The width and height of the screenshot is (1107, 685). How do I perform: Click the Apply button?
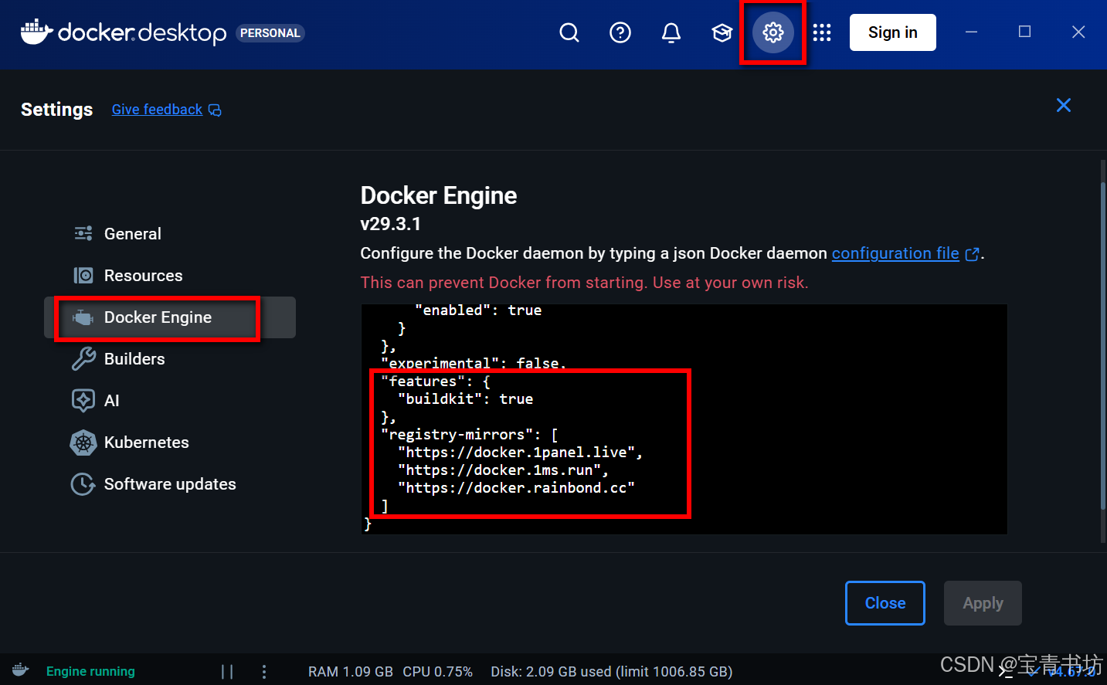click(983, 603)
